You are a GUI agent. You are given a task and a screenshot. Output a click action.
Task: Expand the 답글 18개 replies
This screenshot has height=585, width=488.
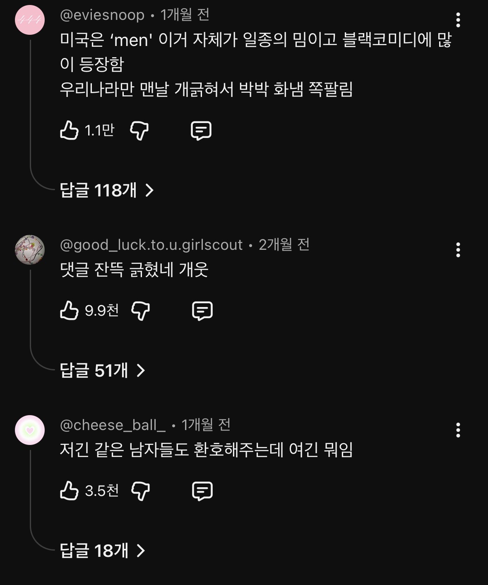point(103,551)
